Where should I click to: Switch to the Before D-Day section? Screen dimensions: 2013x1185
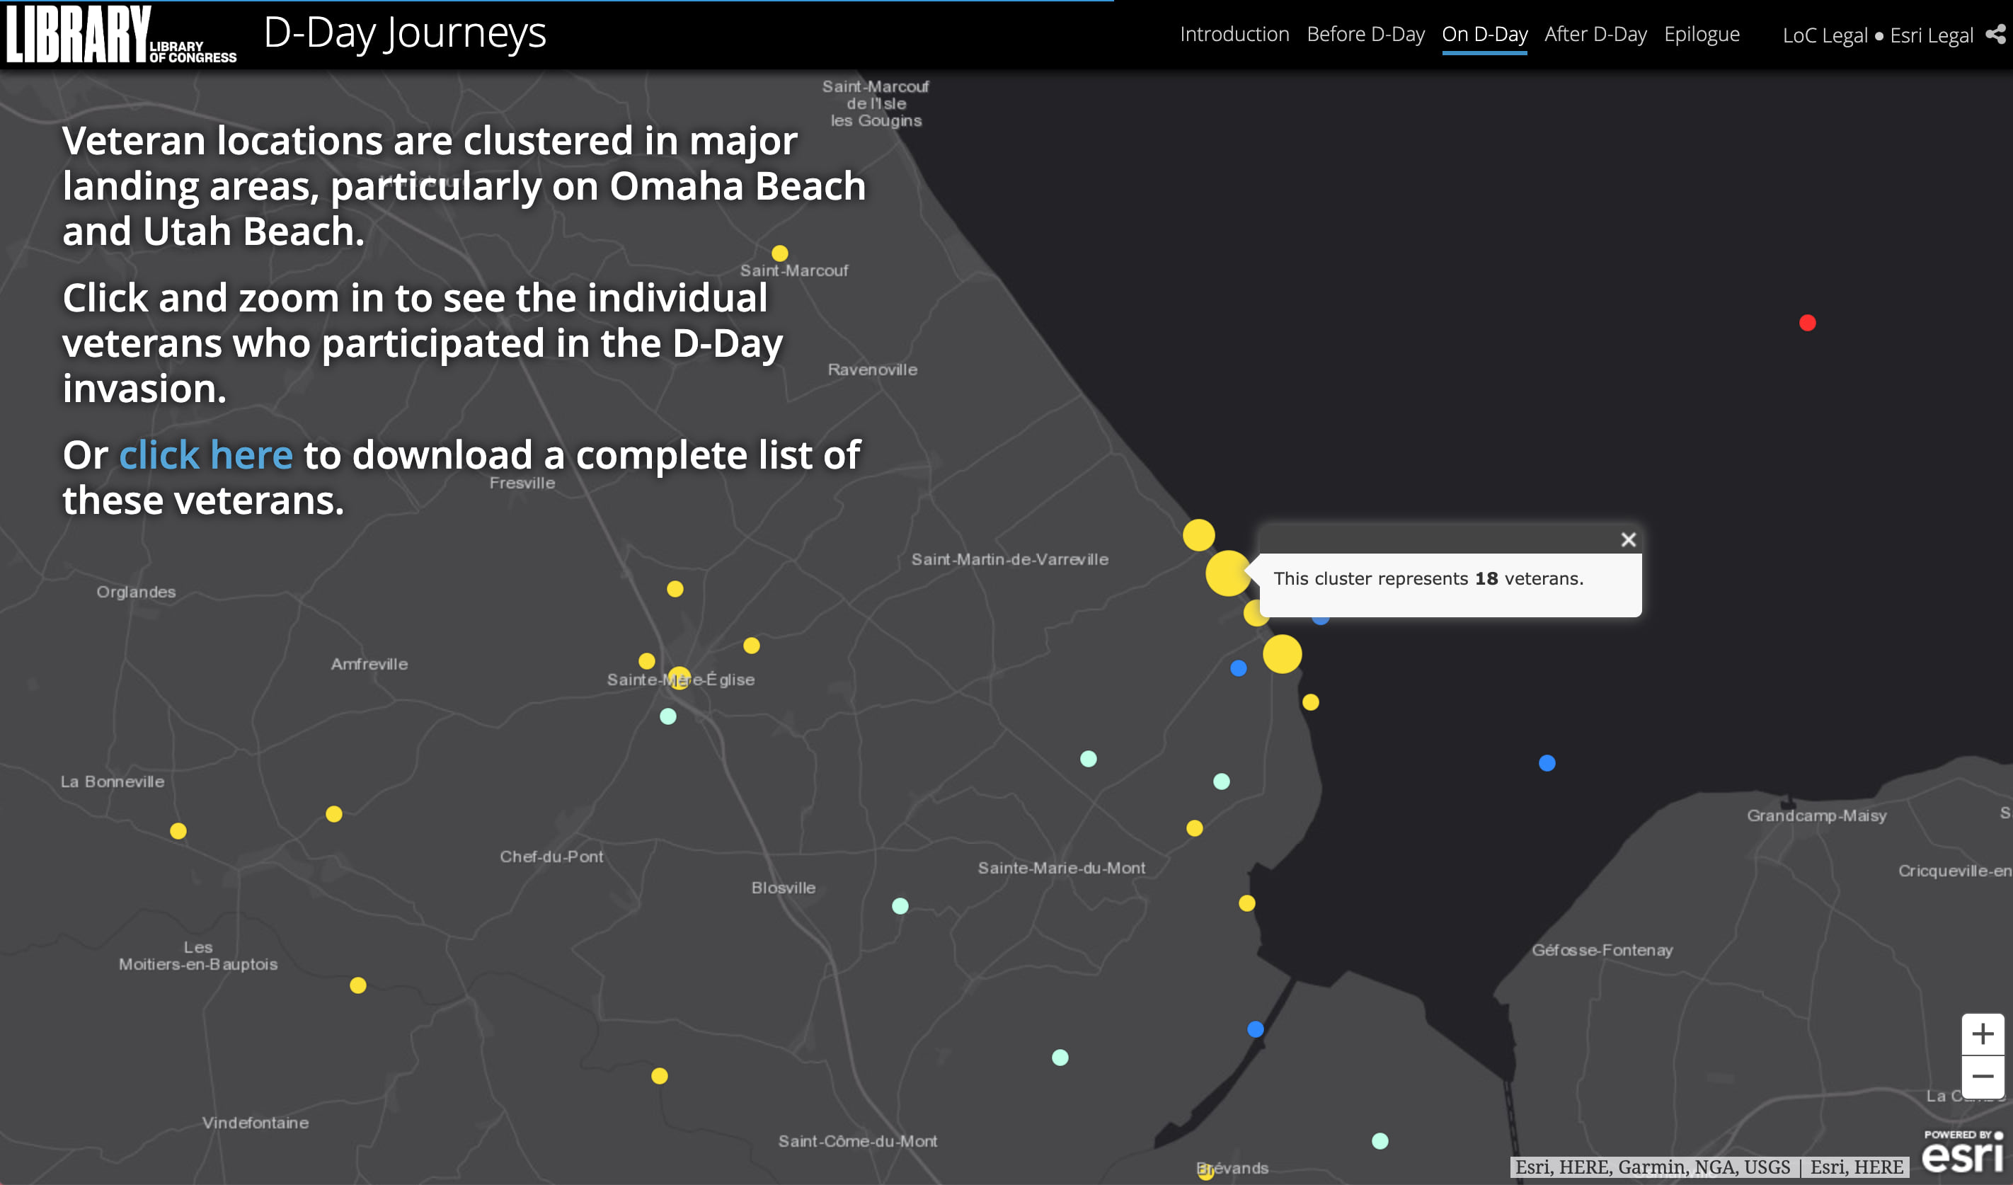pos(1365,35)
